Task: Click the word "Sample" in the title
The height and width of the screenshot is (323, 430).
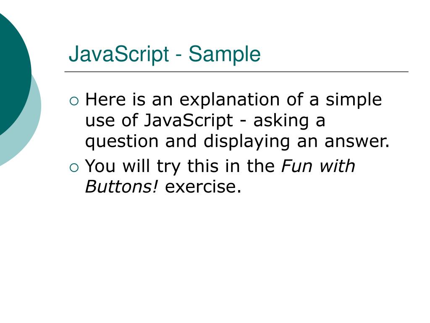Action: 224,55
